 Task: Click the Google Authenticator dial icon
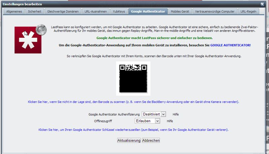click(41, 30)
